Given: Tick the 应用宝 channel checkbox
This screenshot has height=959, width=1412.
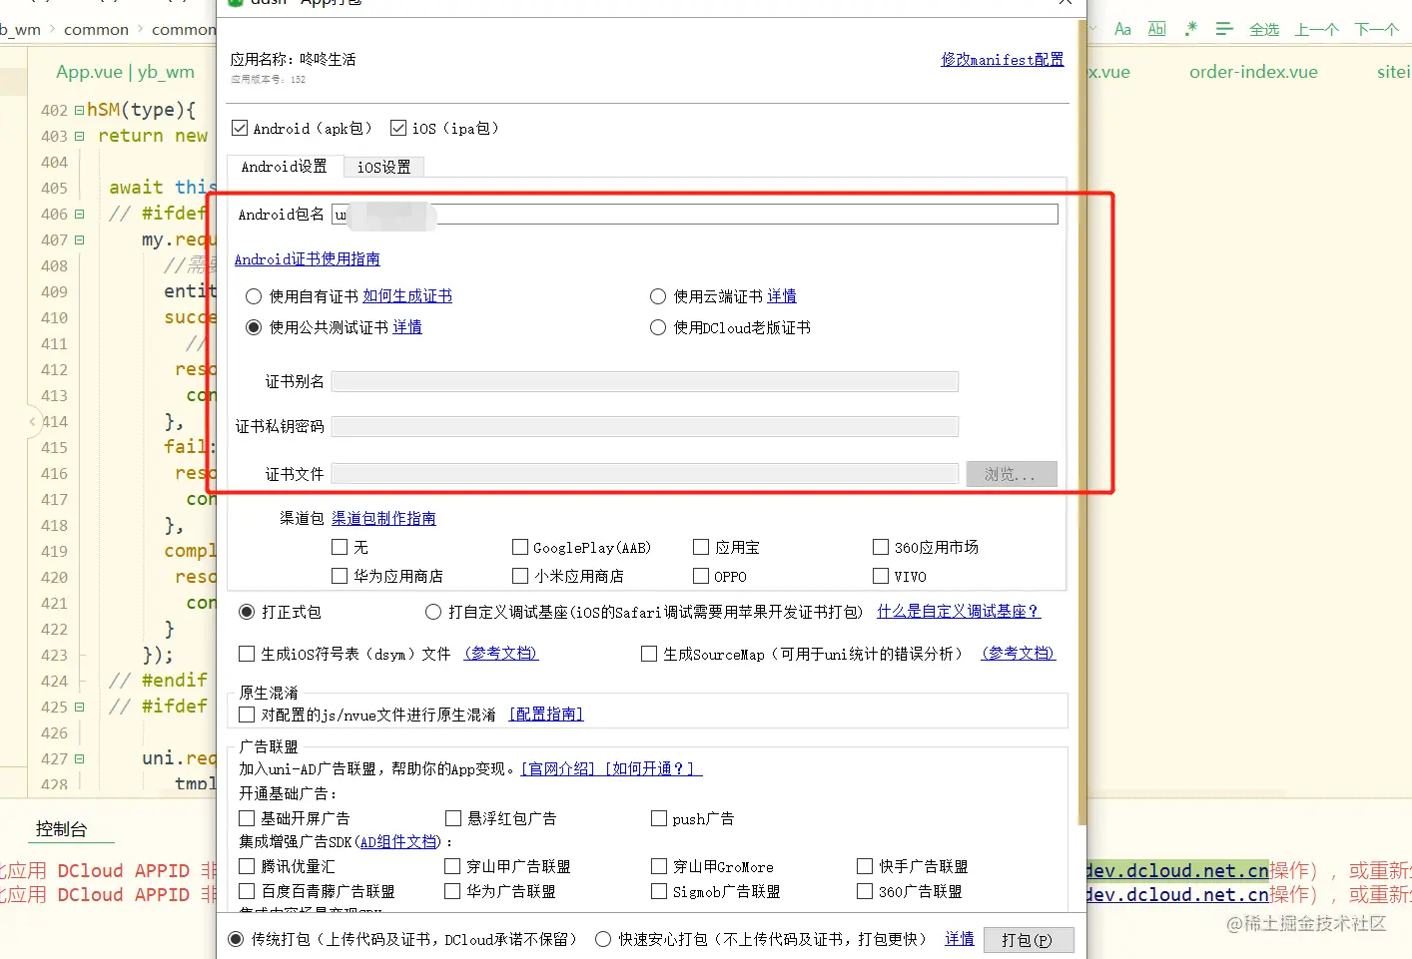Looking at the screenshot, I should tap(701, 547).
